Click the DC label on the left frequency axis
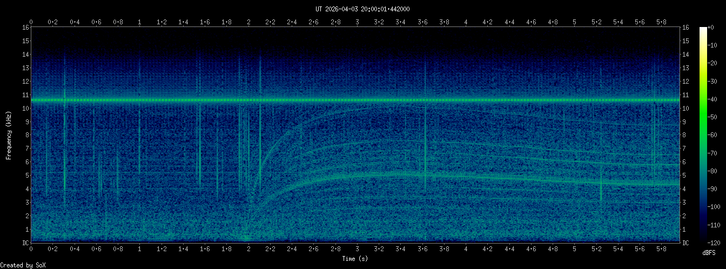 coord(25,243)
